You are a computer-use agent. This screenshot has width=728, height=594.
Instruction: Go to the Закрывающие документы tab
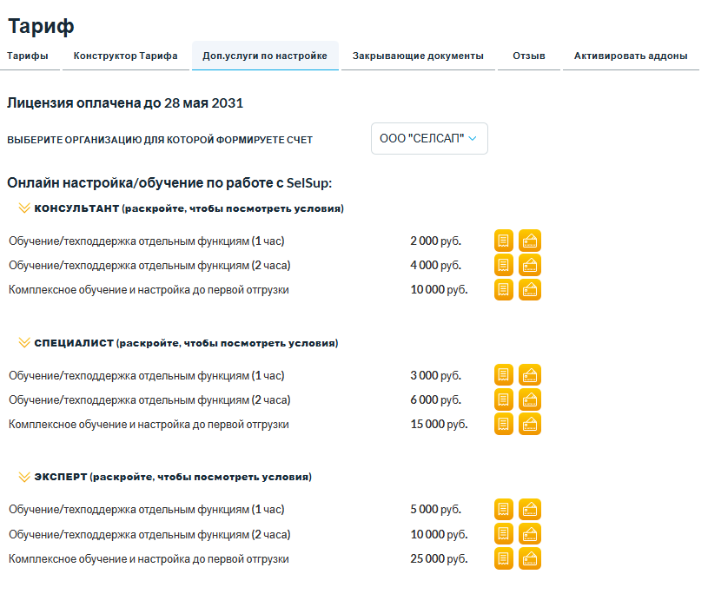417,56
